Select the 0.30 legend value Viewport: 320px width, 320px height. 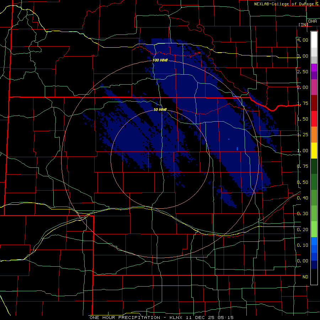(x=303, y=214)
